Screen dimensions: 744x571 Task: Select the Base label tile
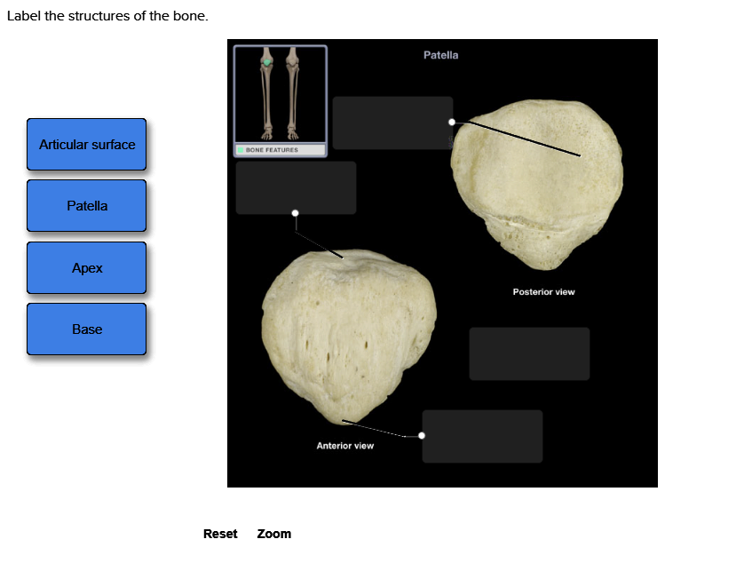(x=86, y=329)
